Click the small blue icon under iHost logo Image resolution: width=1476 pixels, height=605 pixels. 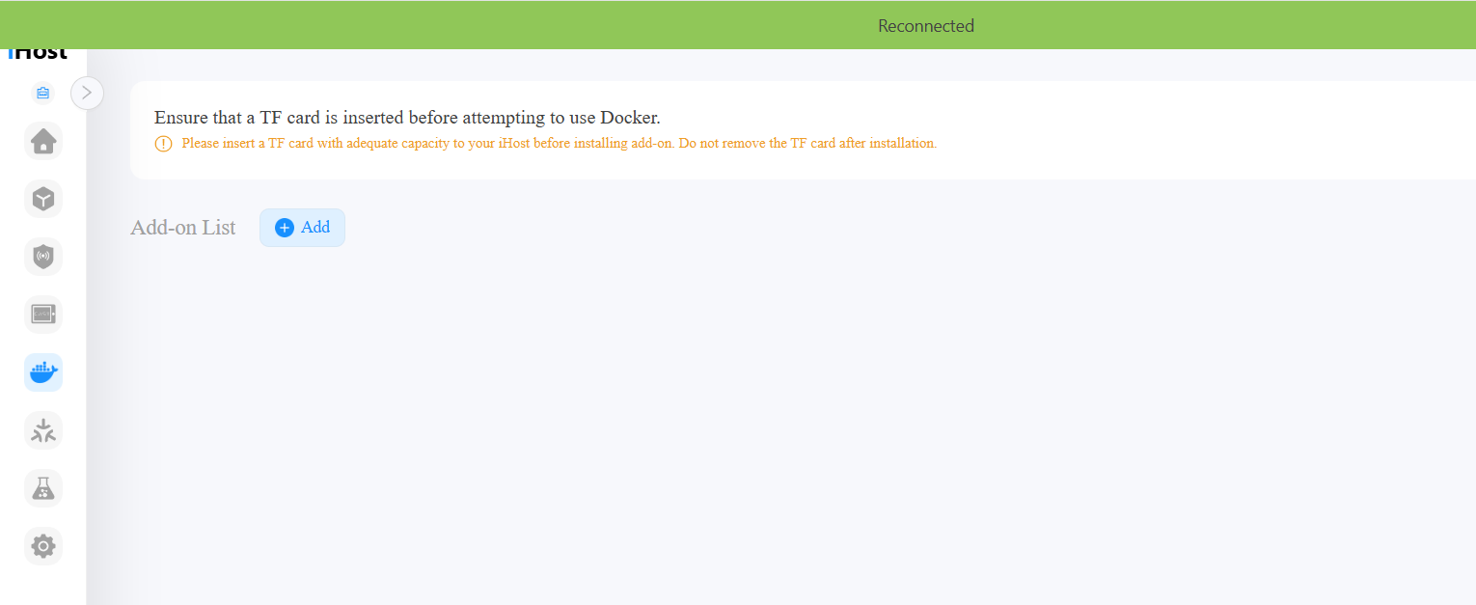[x=42, y=94]
